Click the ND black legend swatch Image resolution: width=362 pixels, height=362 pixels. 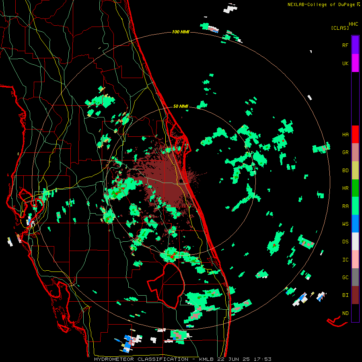(355, 313)
